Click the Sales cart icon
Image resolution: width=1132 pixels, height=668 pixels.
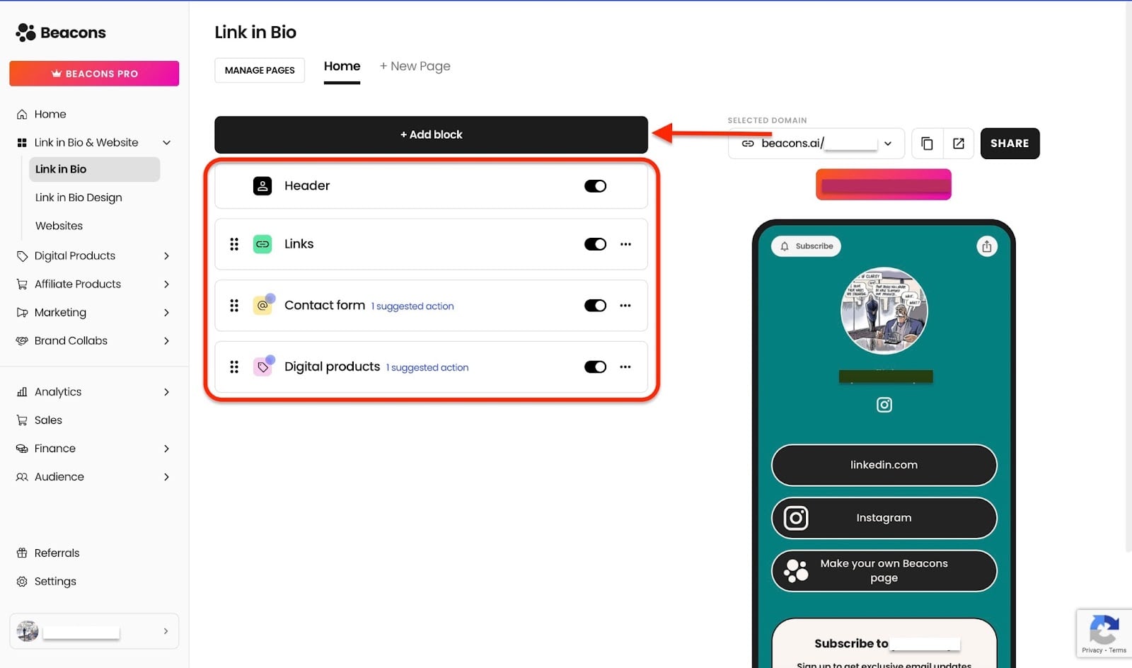coord(22,420)
